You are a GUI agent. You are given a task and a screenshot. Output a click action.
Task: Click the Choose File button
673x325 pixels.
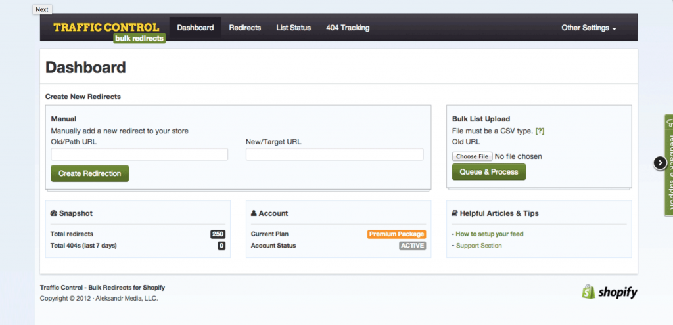tap(472, 156)
